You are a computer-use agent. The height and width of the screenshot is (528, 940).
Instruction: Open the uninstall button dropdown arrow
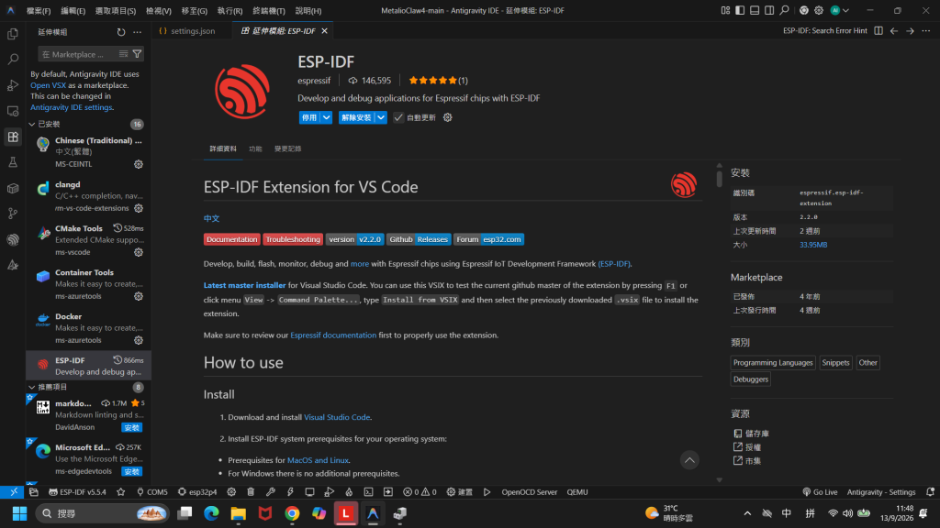coord(381,117)
